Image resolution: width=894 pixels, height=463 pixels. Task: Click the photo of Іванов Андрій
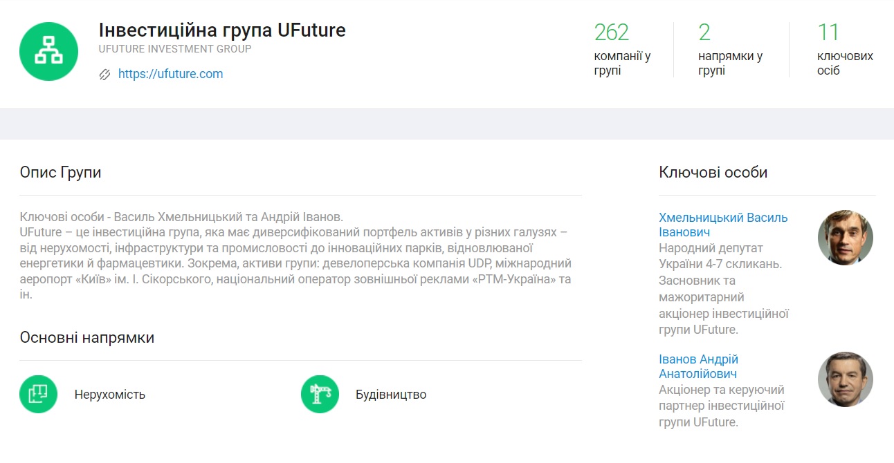[845, 379]
